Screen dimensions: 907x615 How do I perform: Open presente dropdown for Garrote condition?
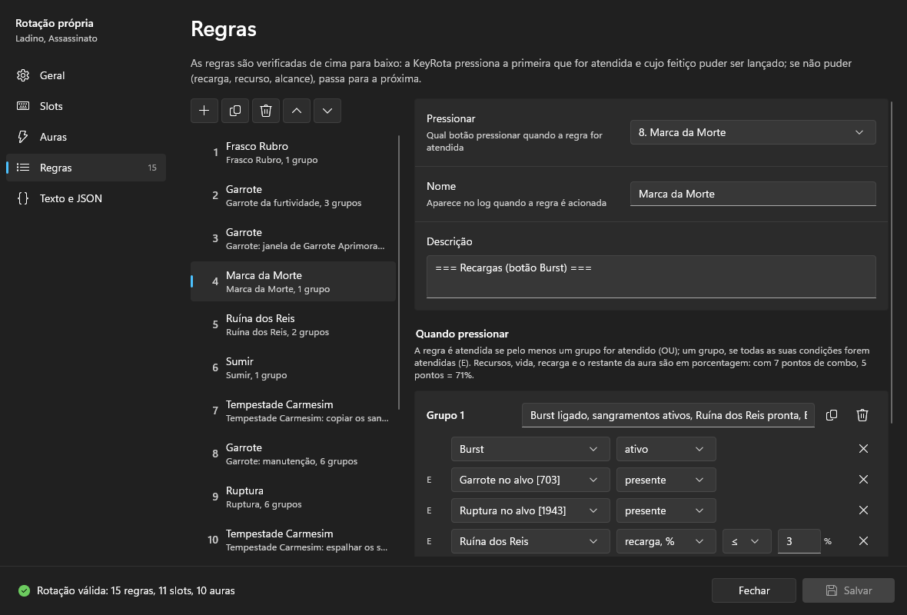pos(666,480)
